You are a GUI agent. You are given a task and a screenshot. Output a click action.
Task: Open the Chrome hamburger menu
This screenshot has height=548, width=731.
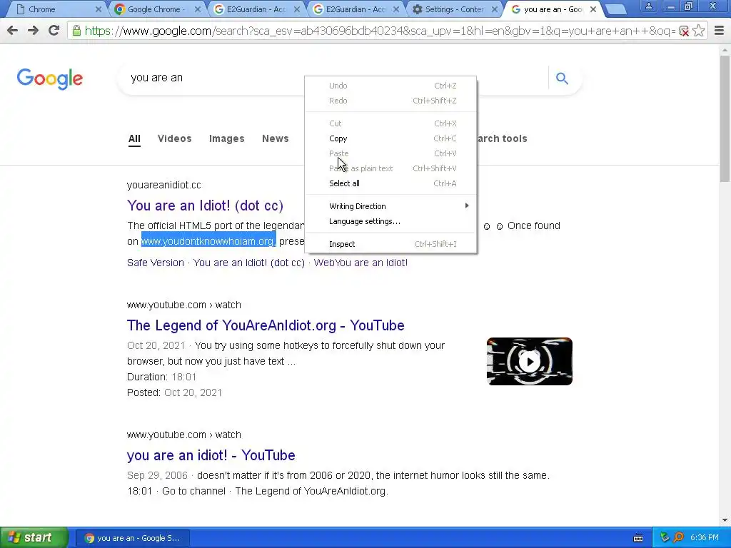click(x=720, y=31)
